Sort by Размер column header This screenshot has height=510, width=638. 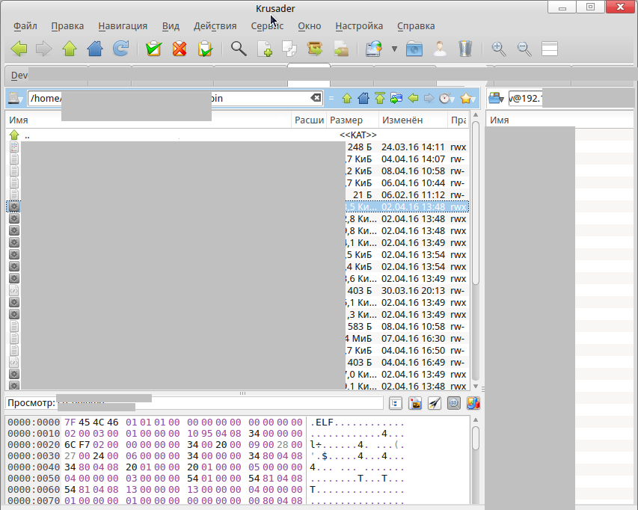click(x=352, y=120)
